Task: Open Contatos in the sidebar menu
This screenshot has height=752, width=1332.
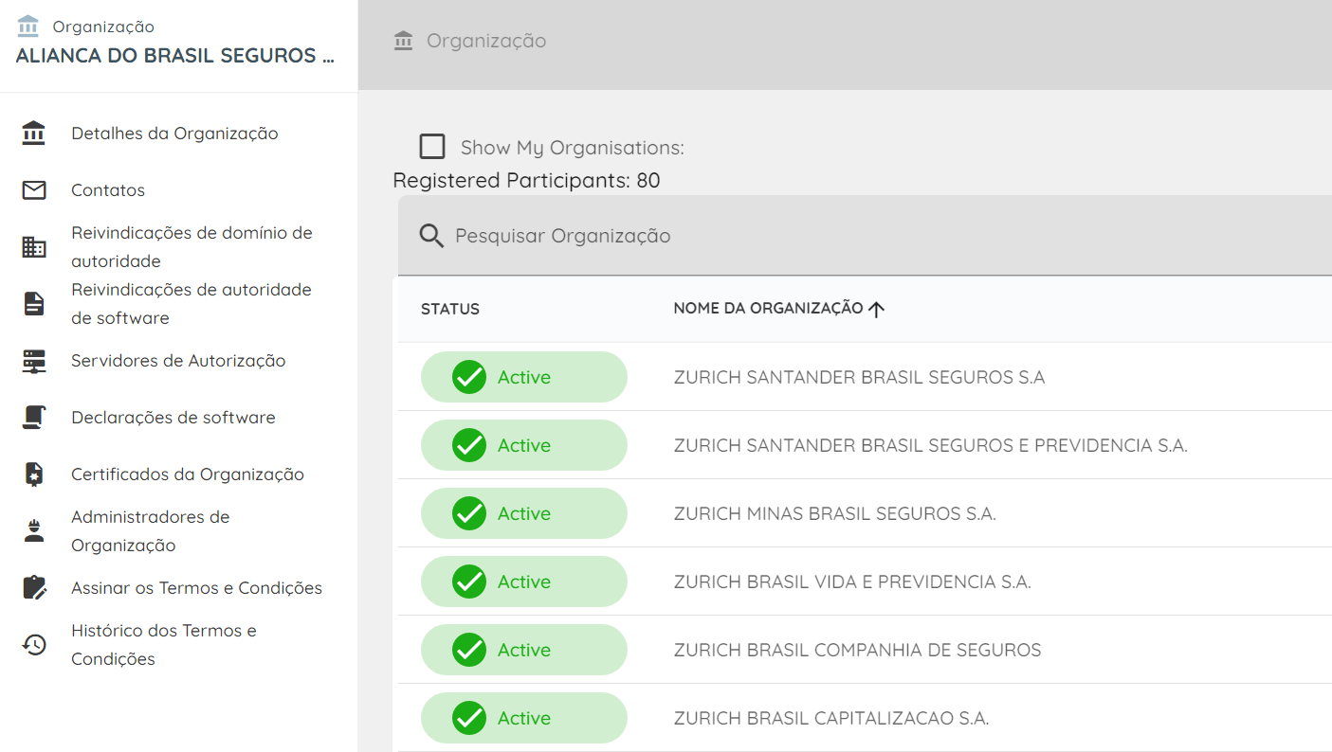Action: coord(108,190)
